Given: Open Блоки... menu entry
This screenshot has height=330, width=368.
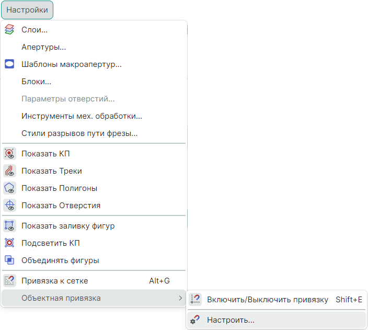Looking at the screenshot, I should pyautogui.click(x=37, y=82).
